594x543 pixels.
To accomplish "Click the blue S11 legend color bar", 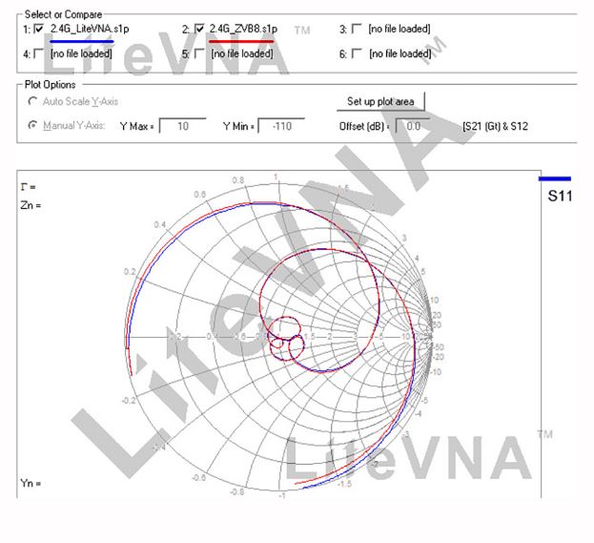I will pos(555,178).
